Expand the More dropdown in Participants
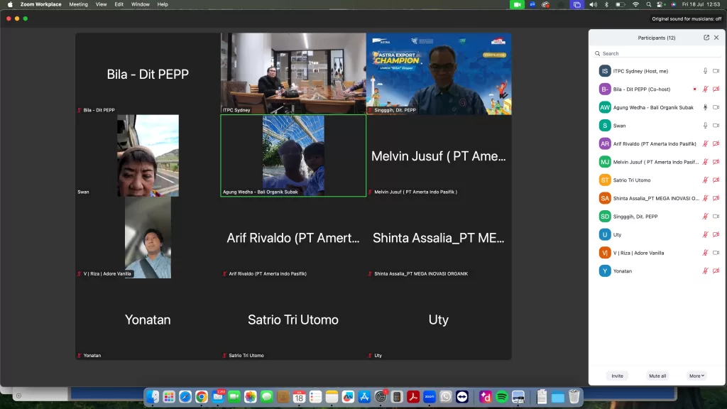 [696, 376]
